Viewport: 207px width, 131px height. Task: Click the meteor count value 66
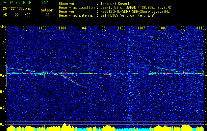click(x=48, y=15)
